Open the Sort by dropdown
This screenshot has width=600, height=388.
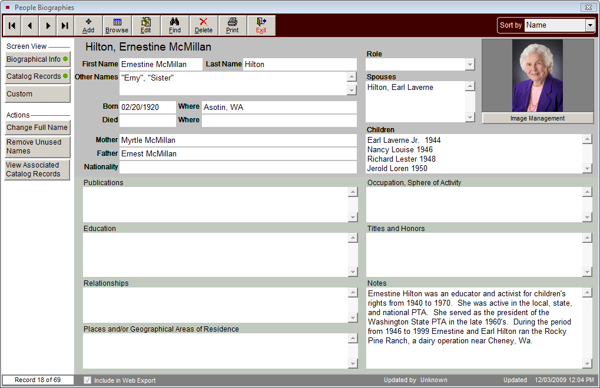pos(589,25)
